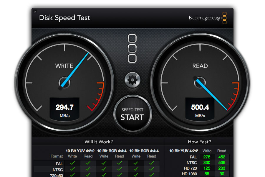This screenshot has width=265, height=177.
Task: Click the NTSC 12 Bit RGB Read checkmark
Action: (152, 169)
